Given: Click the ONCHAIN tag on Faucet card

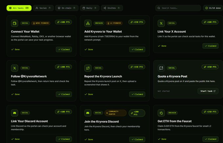Looking at the screenshot, I should pos(172,113).
